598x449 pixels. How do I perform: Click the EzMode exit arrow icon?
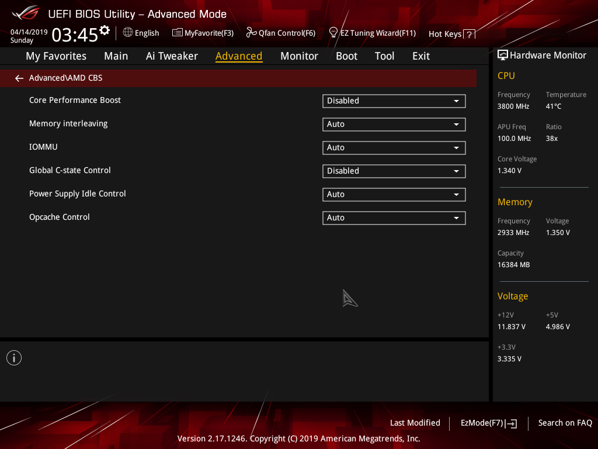(x=511, y=423)
